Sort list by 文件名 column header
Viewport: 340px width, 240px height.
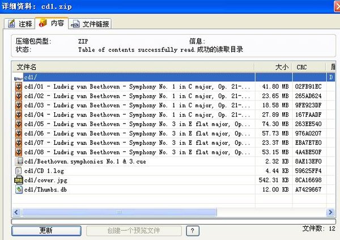coord(133,67)
